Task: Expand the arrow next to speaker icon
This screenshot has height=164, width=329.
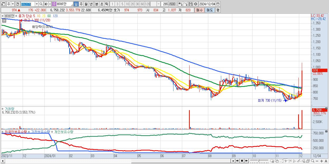Action: 50,4
